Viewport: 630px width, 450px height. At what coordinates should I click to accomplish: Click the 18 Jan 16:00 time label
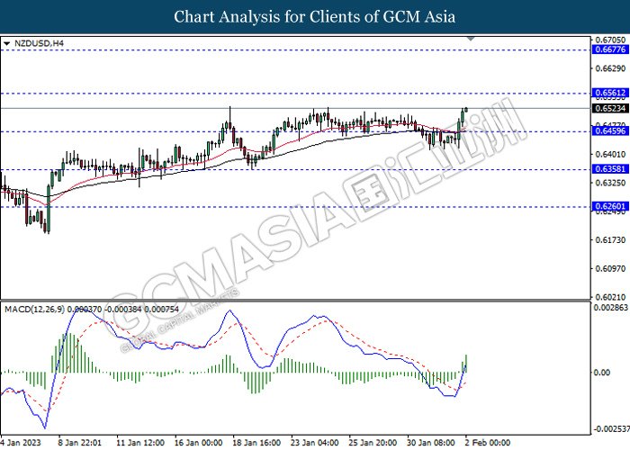pyautogui.click(x=256, y=443)
